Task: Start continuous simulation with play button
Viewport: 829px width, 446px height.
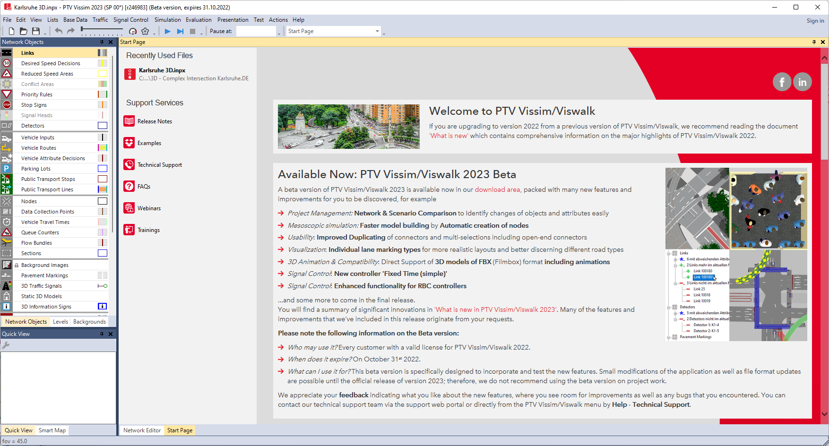Action: (167, 31)
